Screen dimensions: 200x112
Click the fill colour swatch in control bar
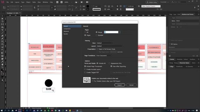[x=88, y=6]
